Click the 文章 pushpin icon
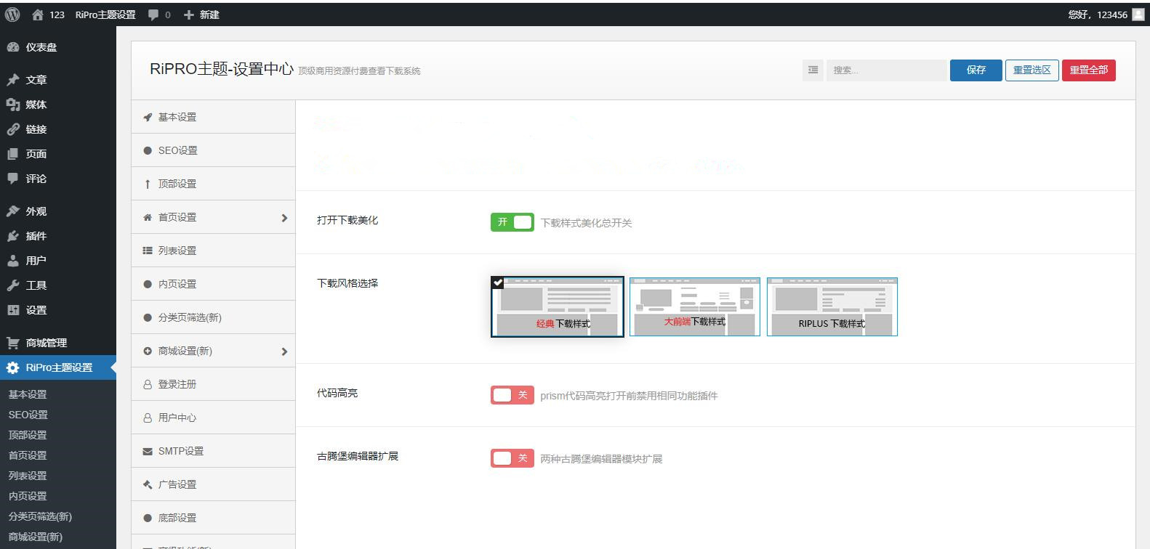The height and width of the screenshot is (549, 1150). [x=13, y=80]
